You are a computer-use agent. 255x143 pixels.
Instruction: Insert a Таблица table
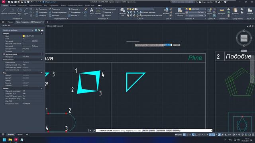106,15
